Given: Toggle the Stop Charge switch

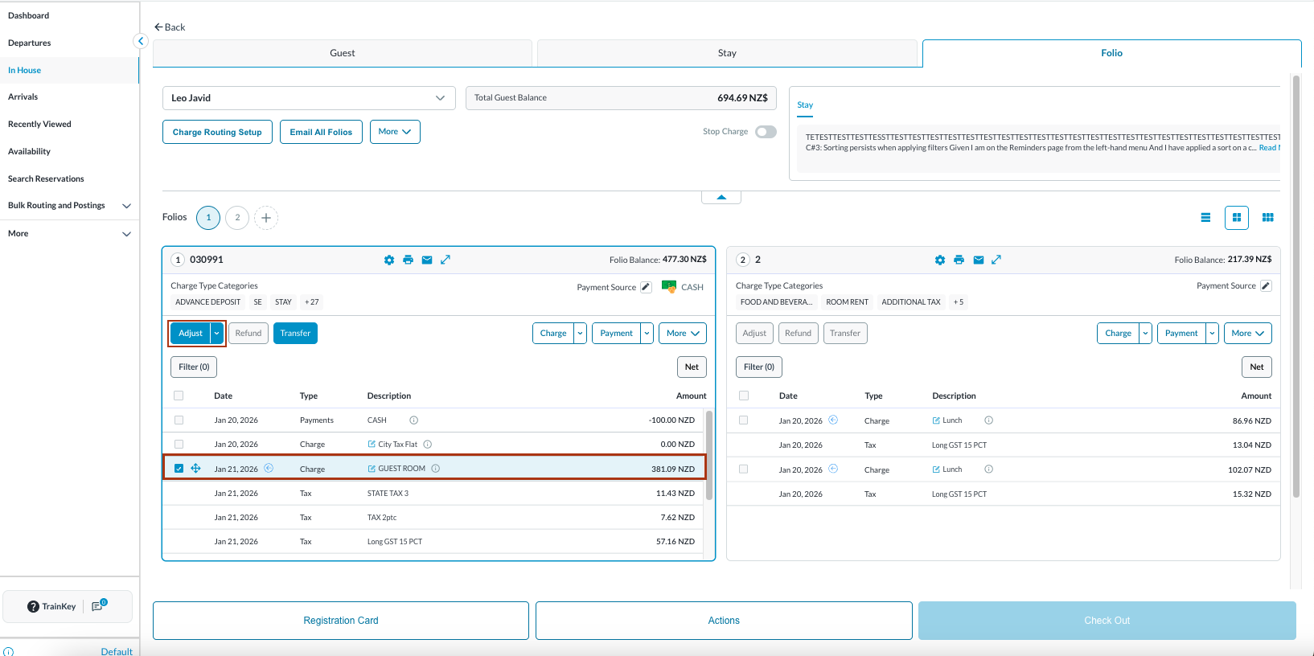Looking at the screenshot, I should tap(766, 132).
